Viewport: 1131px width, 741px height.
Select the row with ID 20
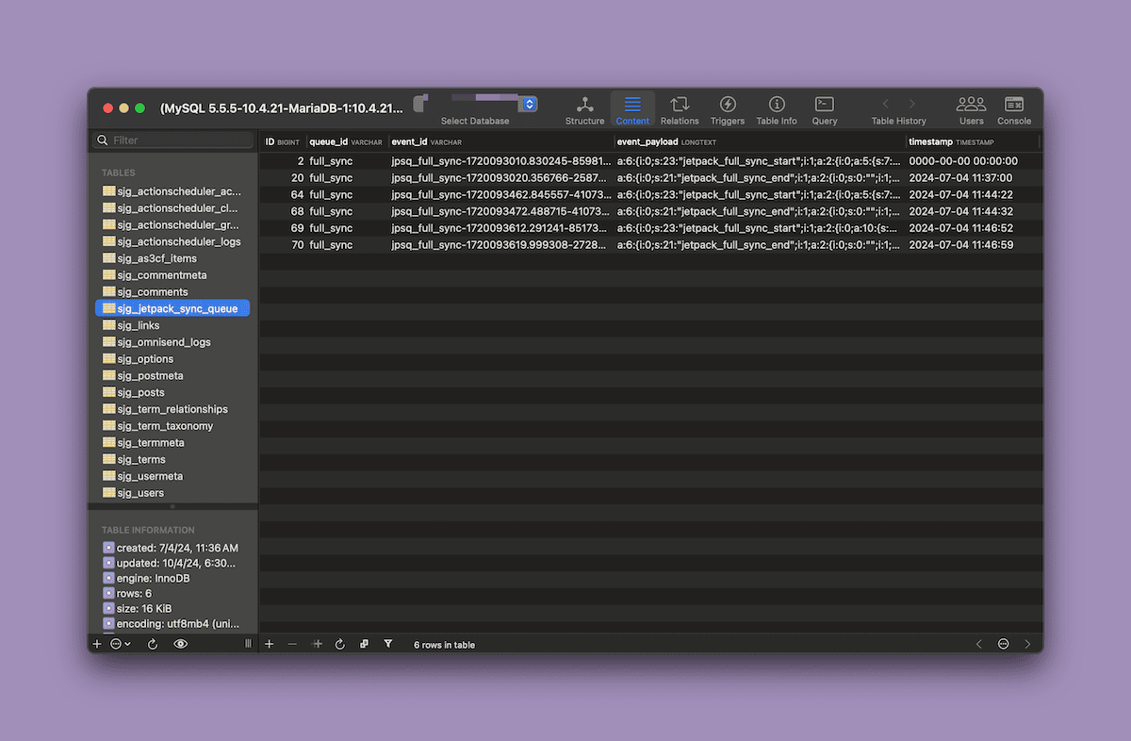coord(650,177)
